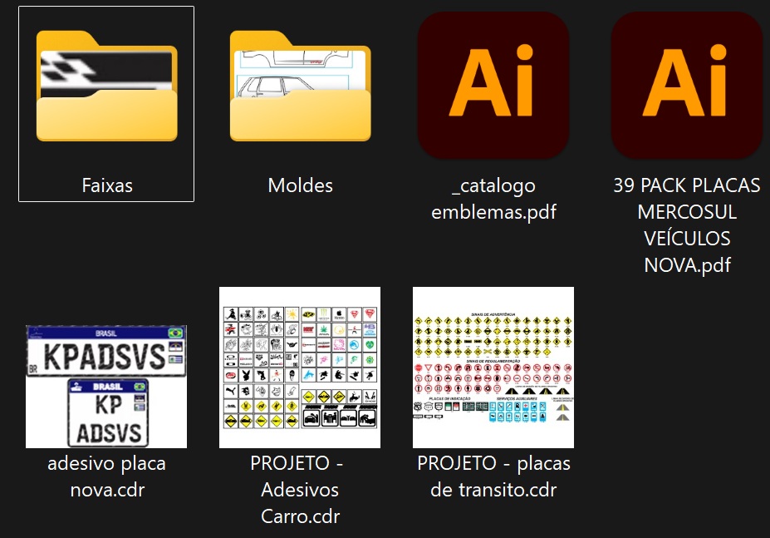Select the adesivo placa nova.cdr thumbnail
Screen dimensions: 770x538
[106, 387]
